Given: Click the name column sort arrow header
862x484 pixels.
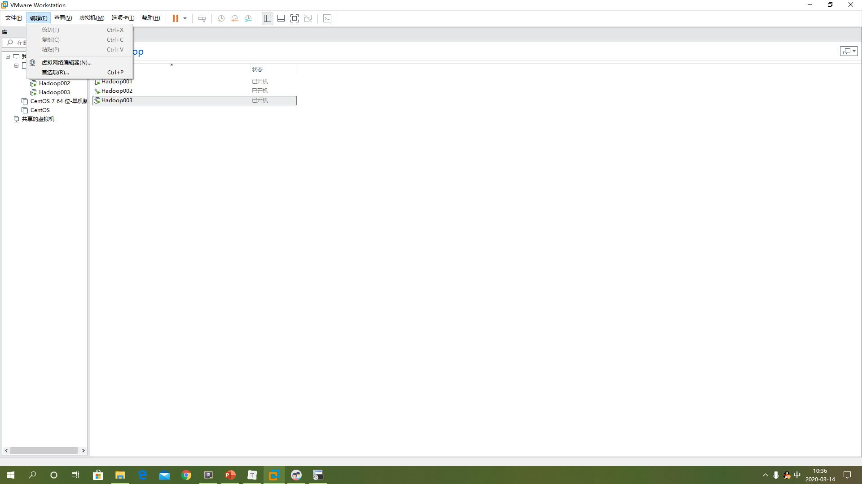Looking at the screenshot, I should coord(172,65).
